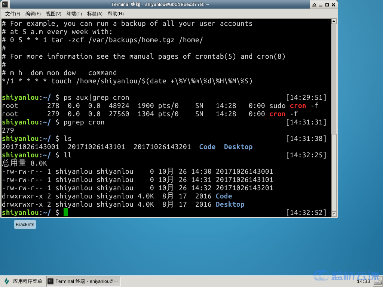383x287 pixels.
Task: Click 'pgrep cron' command text
Action: [x=84, y=122]
